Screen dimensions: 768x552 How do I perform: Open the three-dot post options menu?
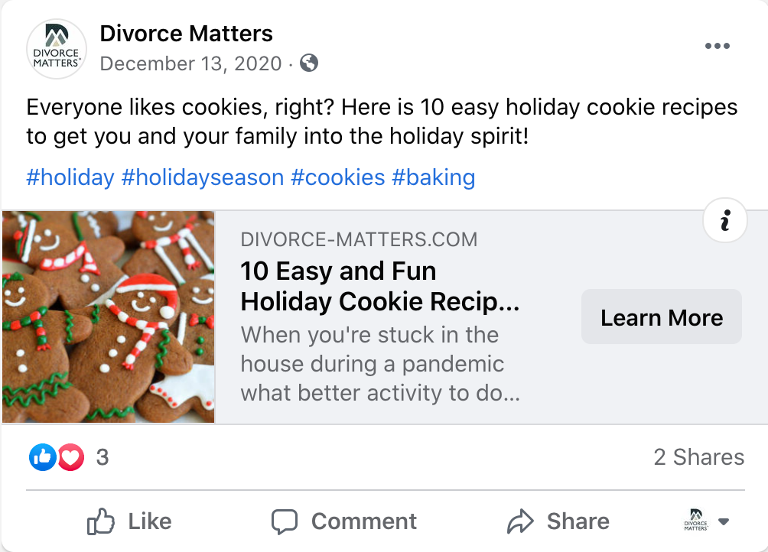[x=717, y=47]
